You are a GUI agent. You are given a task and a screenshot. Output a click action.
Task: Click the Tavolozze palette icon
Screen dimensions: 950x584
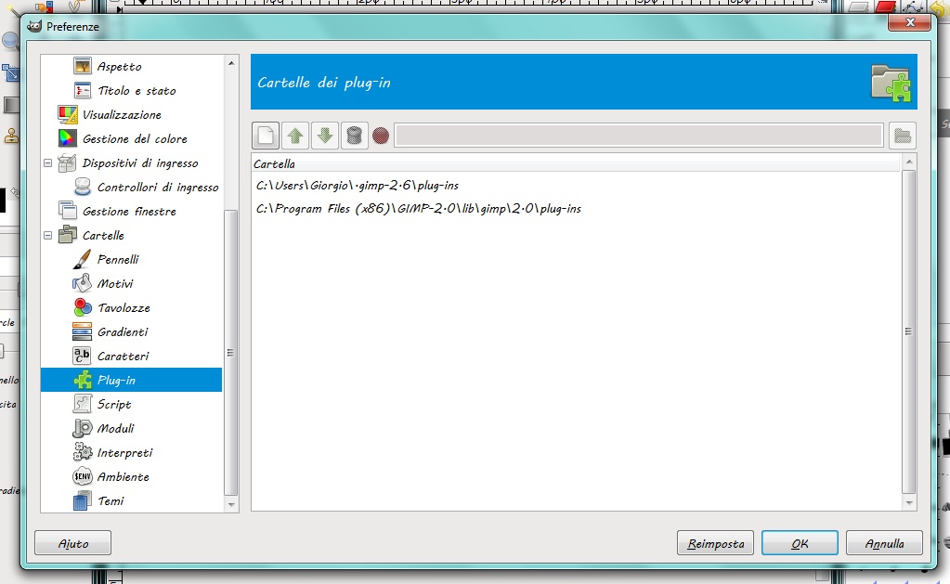82,307
